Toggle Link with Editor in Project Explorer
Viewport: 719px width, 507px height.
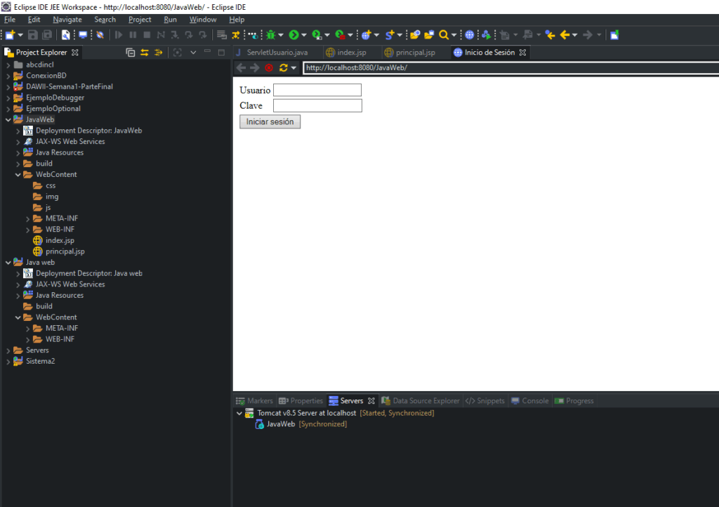click(x=145, y=53)
